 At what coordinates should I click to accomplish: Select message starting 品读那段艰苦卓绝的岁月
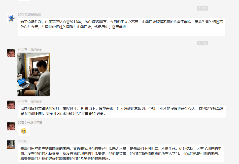[122, 111]
